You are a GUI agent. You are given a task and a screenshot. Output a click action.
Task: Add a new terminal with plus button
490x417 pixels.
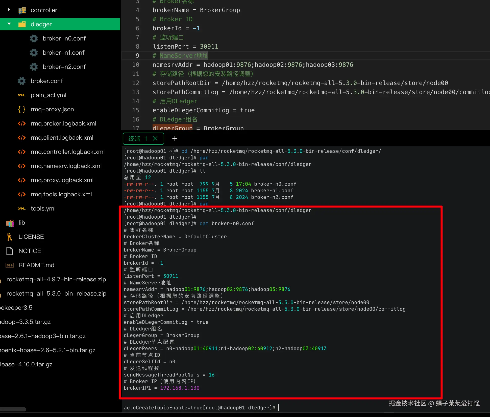pyautogui.click(x=175, y=139)
